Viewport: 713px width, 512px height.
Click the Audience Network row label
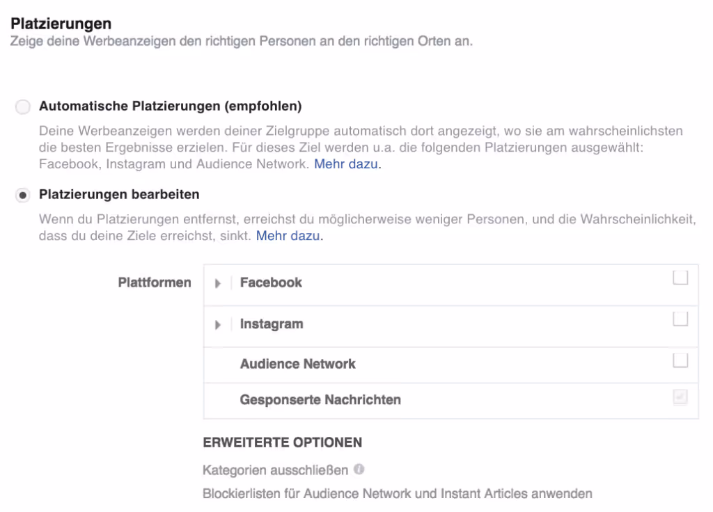click(298, 364)
